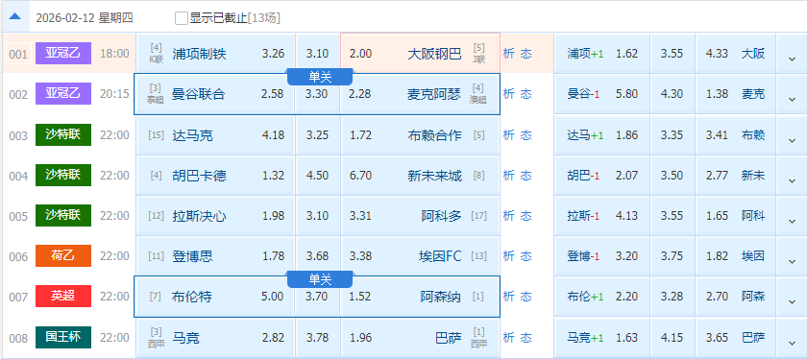Open 态 status for 马竞 match
This screenshot has height=359, width=807.
526,338
